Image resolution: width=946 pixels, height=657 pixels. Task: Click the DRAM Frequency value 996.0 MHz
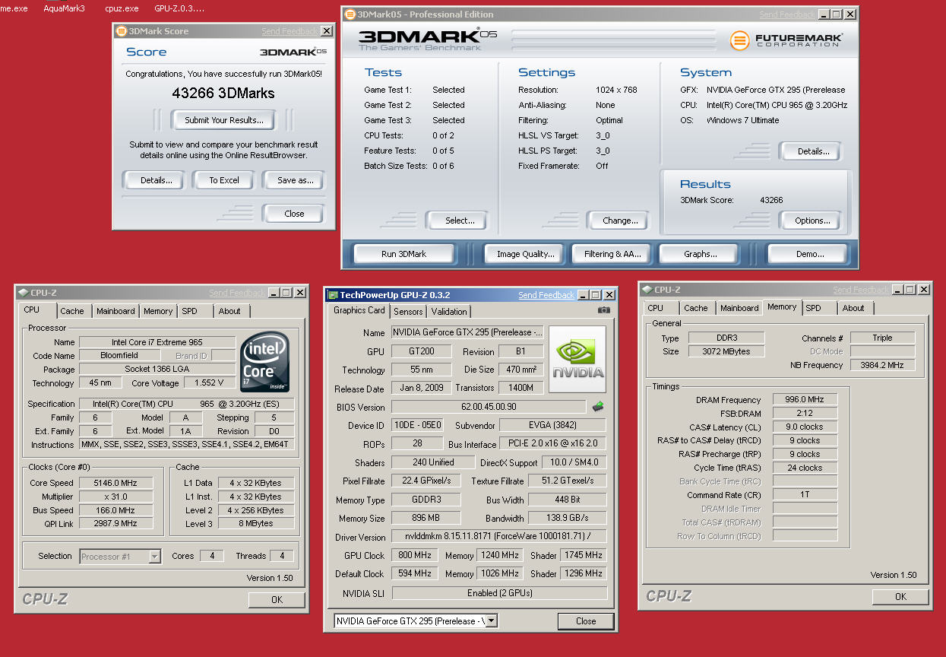pos(805,399)
